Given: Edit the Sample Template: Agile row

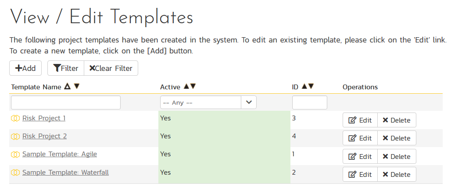Looking at the screenshot, I should pos(360,156).
